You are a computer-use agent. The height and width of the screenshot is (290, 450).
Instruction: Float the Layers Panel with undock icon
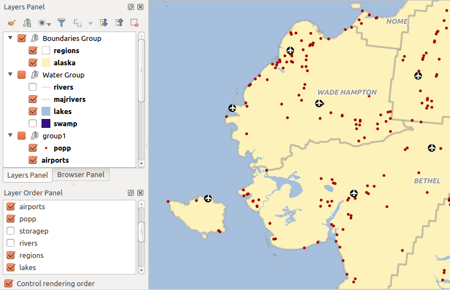[131, 7]
